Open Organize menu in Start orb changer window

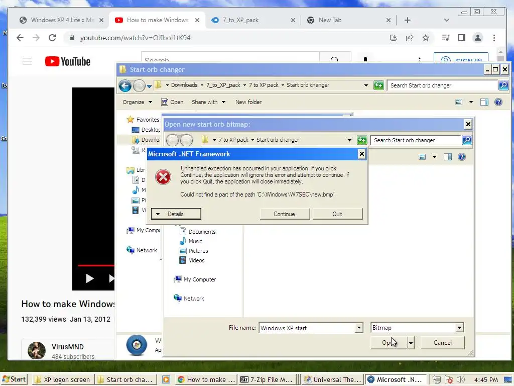tap(138, 102)
